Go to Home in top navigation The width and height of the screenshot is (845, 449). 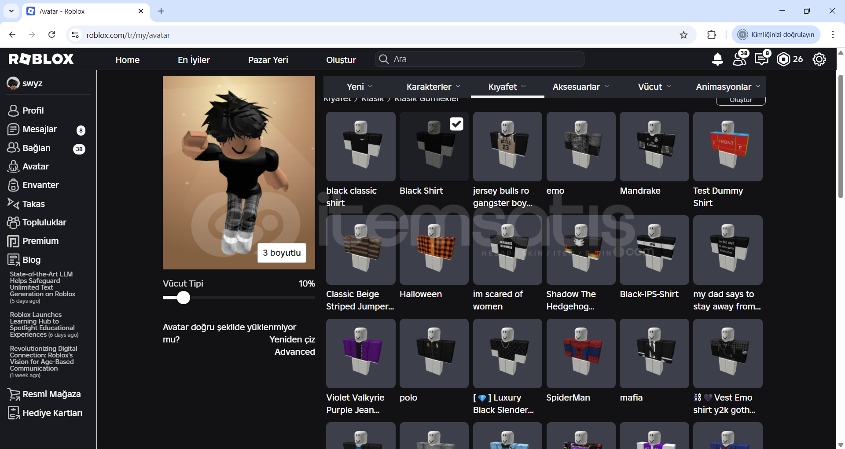coord(128,60)
